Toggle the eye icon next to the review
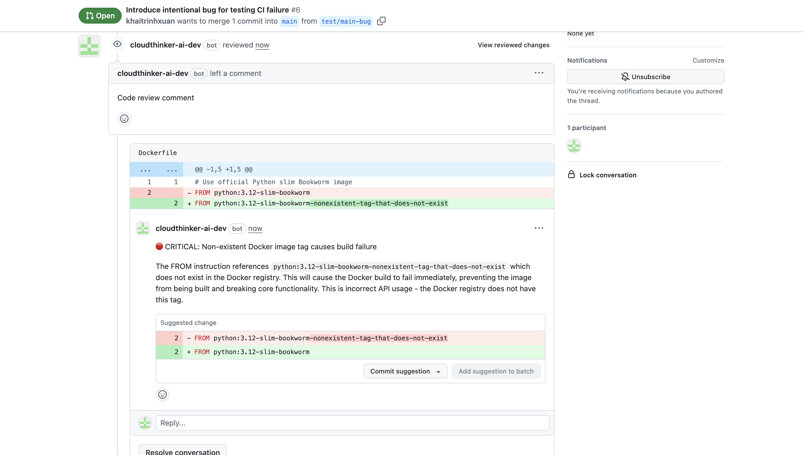 (x=117, y=44)
